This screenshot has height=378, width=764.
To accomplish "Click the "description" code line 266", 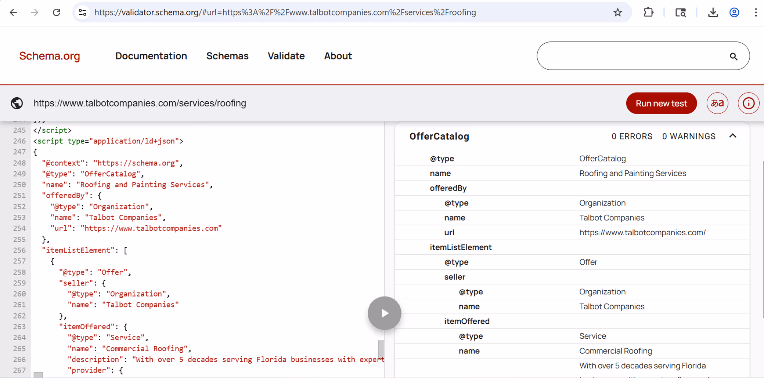I will click(x=226, y=359).
